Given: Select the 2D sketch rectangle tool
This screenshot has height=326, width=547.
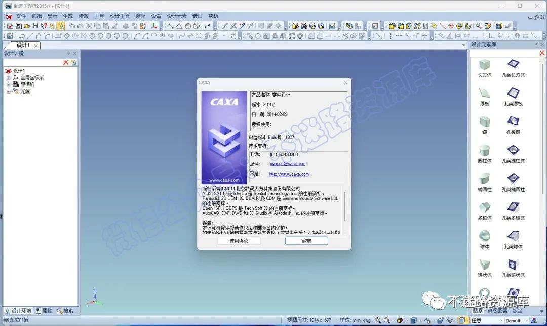Looking at the screenshot, I should pos(58,36).
